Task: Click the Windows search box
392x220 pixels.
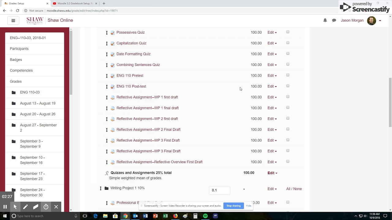Action: coord(44,216)
